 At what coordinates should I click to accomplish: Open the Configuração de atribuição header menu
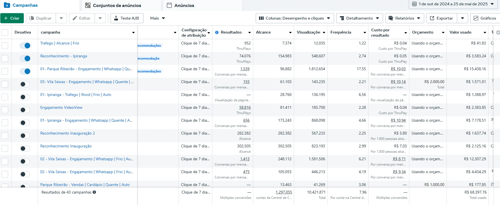click(x=209, y=33)
